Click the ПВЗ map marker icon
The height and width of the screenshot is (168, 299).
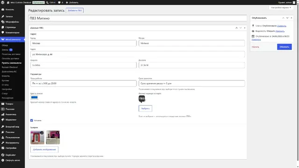142,99
